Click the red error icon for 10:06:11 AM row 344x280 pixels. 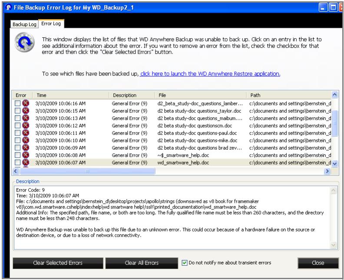26,133
